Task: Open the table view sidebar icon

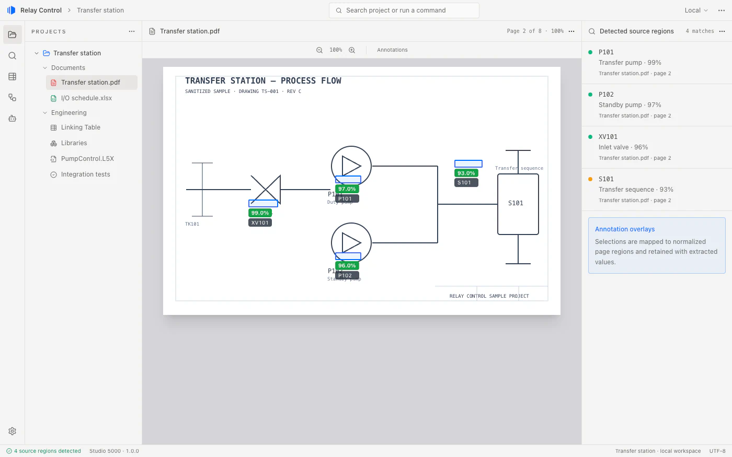Action: (13, 77)
